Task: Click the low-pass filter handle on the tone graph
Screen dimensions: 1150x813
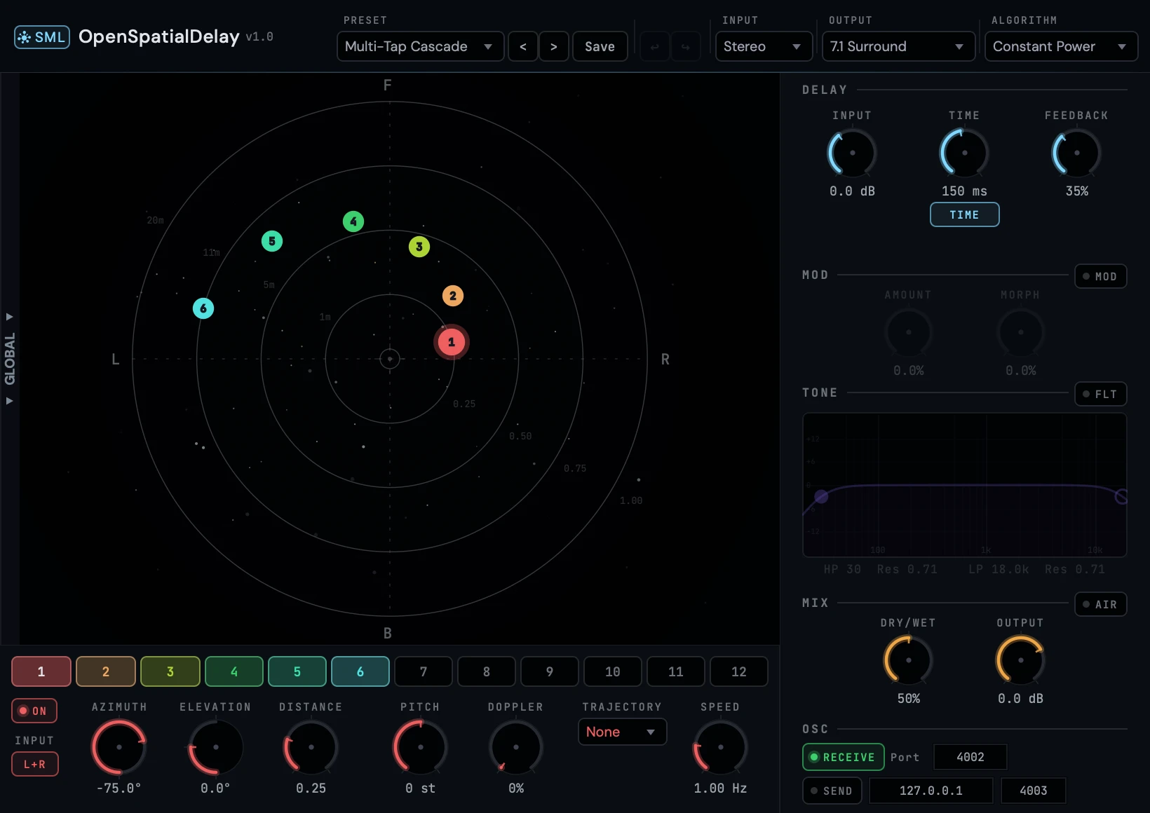Action: [x=1121, y=497]
